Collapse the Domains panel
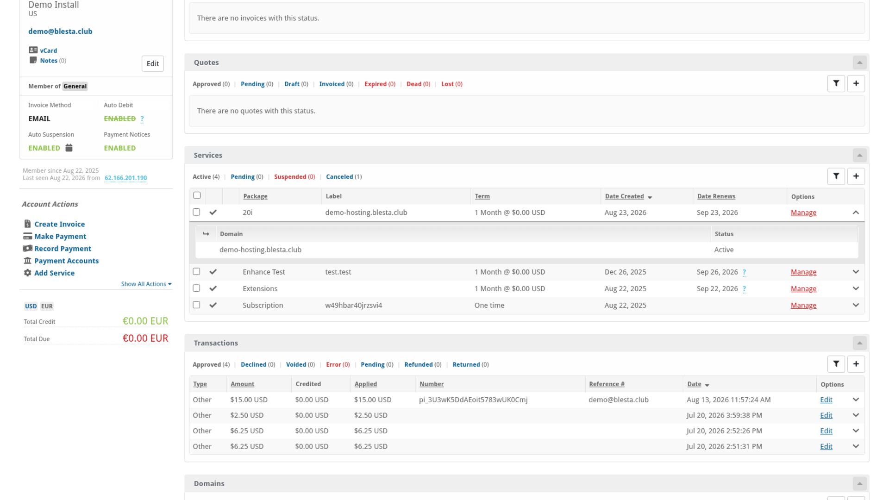The width and height of the screenshot is (889, 500). pos(859,483)
